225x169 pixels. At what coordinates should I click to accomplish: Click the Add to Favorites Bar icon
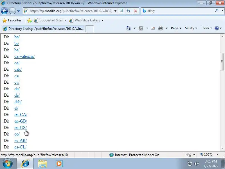pos(30,20)
